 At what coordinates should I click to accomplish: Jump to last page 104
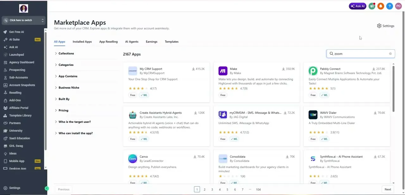click(258, 190)
